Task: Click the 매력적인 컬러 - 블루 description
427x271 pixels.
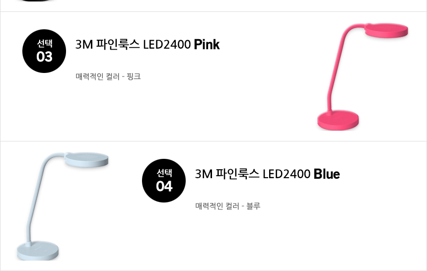Action: click(228, 206)
